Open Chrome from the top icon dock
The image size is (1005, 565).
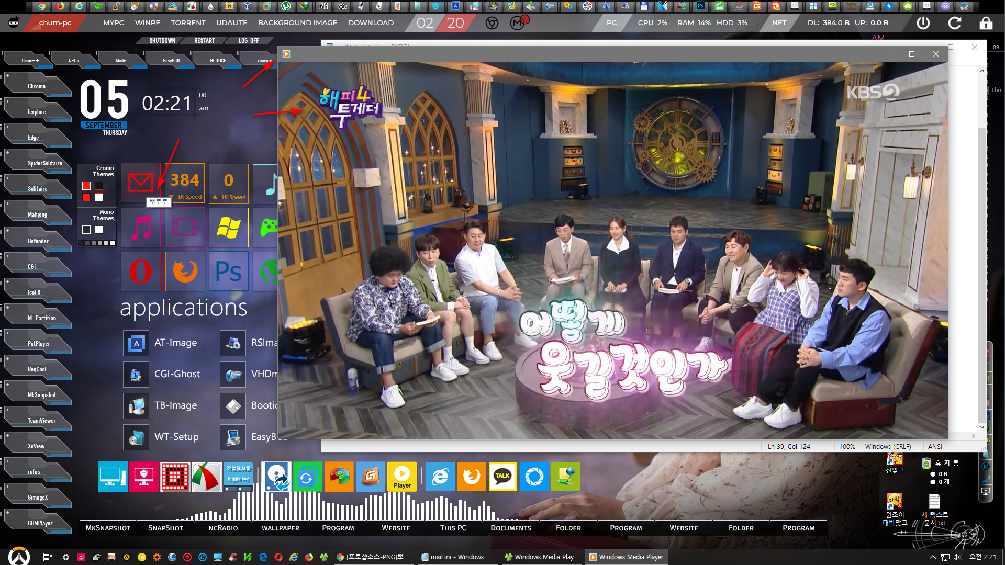coord(41,6)
